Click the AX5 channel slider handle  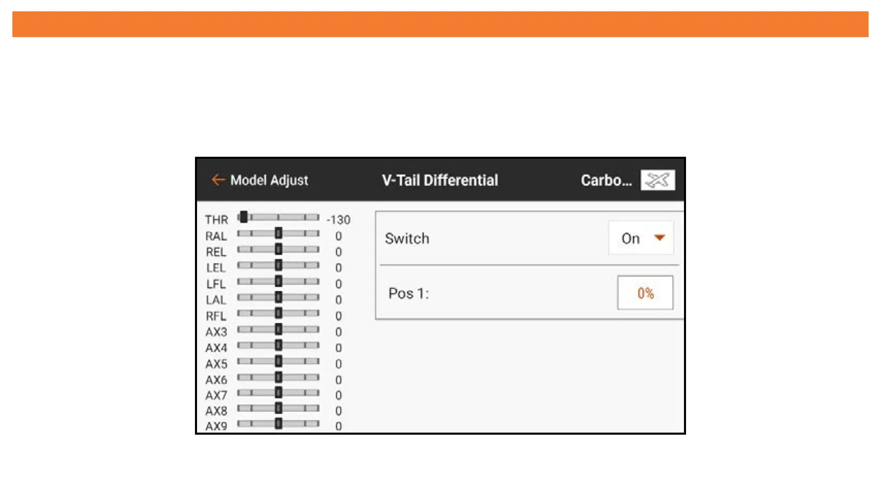(279, 361)
